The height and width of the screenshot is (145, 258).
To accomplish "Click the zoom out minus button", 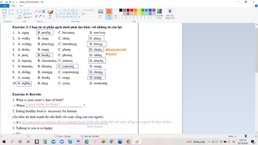I will pos(236,136).
